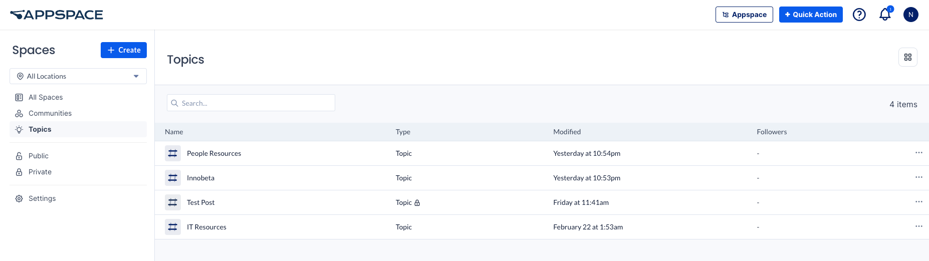The width and height of the screenshot is (929, 261).
Task: Sort by the Type column header
Action: tap(403, 132)
